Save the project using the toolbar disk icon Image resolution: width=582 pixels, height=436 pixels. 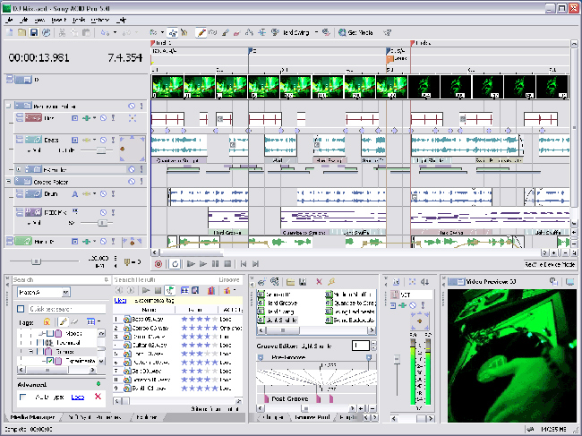34,33
